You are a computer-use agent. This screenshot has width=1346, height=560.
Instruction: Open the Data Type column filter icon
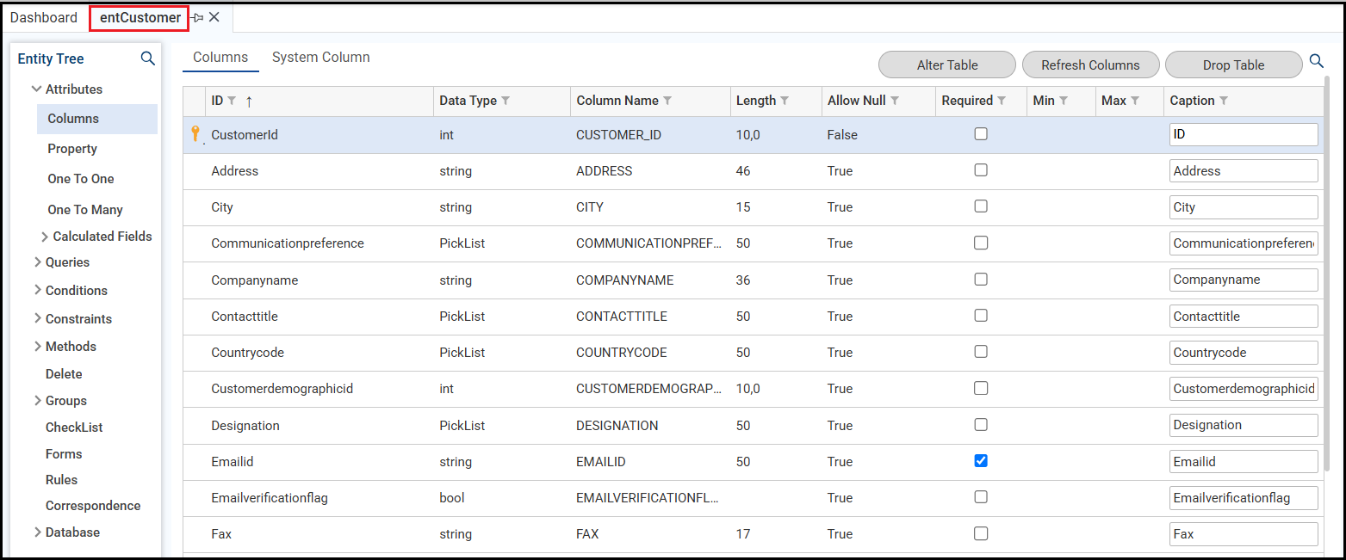click(x=506, y=101)
